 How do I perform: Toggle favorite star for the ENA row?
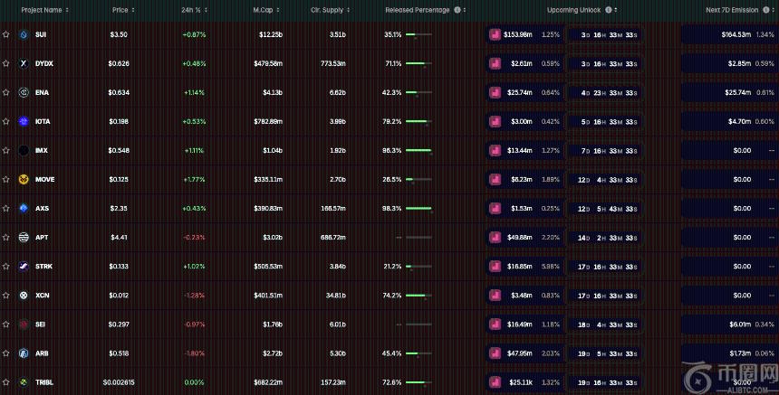point(6,92)
